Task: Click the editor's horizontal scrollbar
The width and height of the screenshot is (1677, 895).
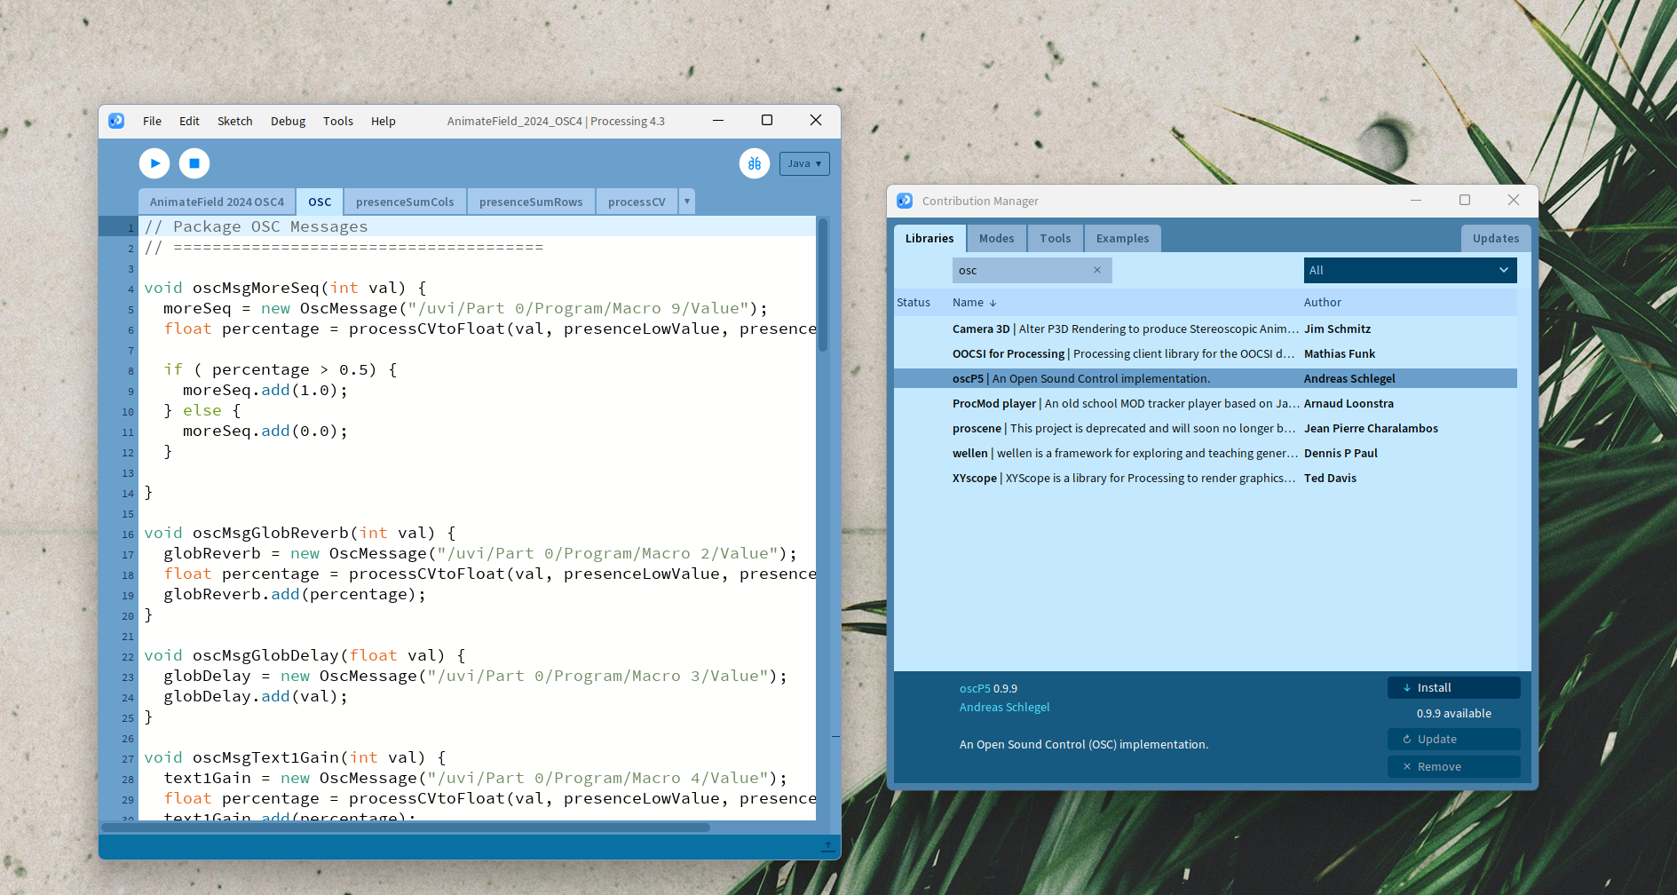Action: [x=406, y=828]
